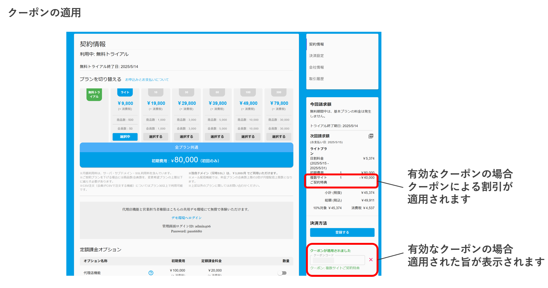
Task: Click the 今回請求額 heading
Action: 321,104
